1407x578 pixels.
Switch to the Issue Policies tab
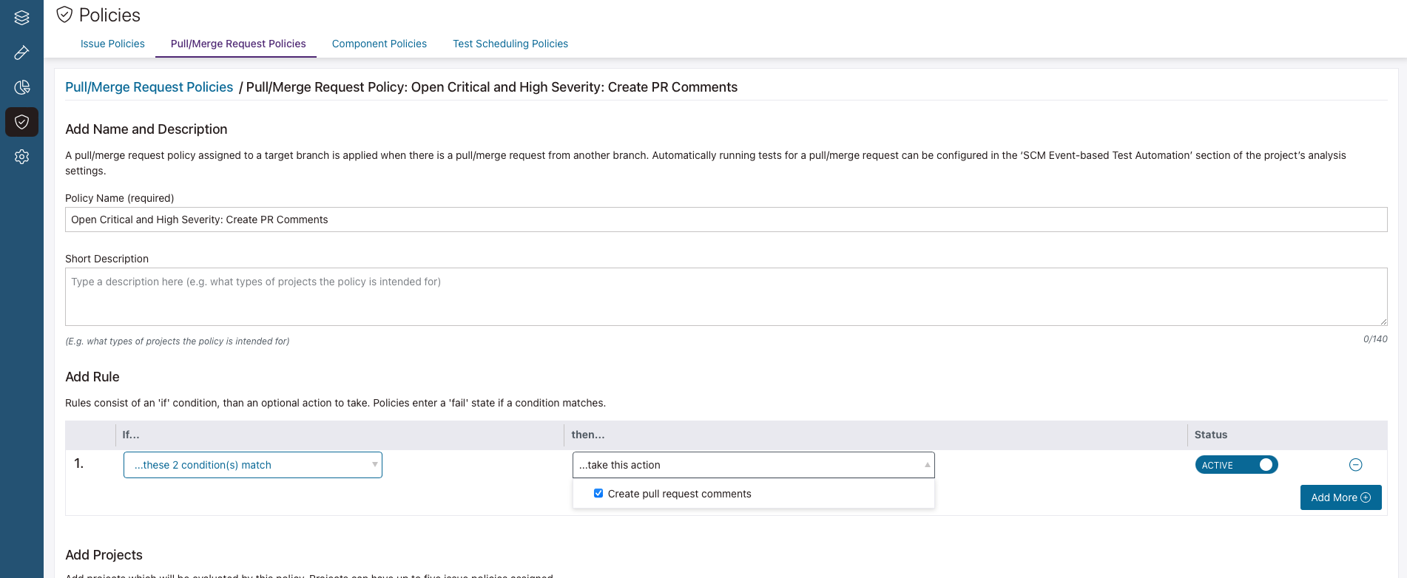click(112, 44)
